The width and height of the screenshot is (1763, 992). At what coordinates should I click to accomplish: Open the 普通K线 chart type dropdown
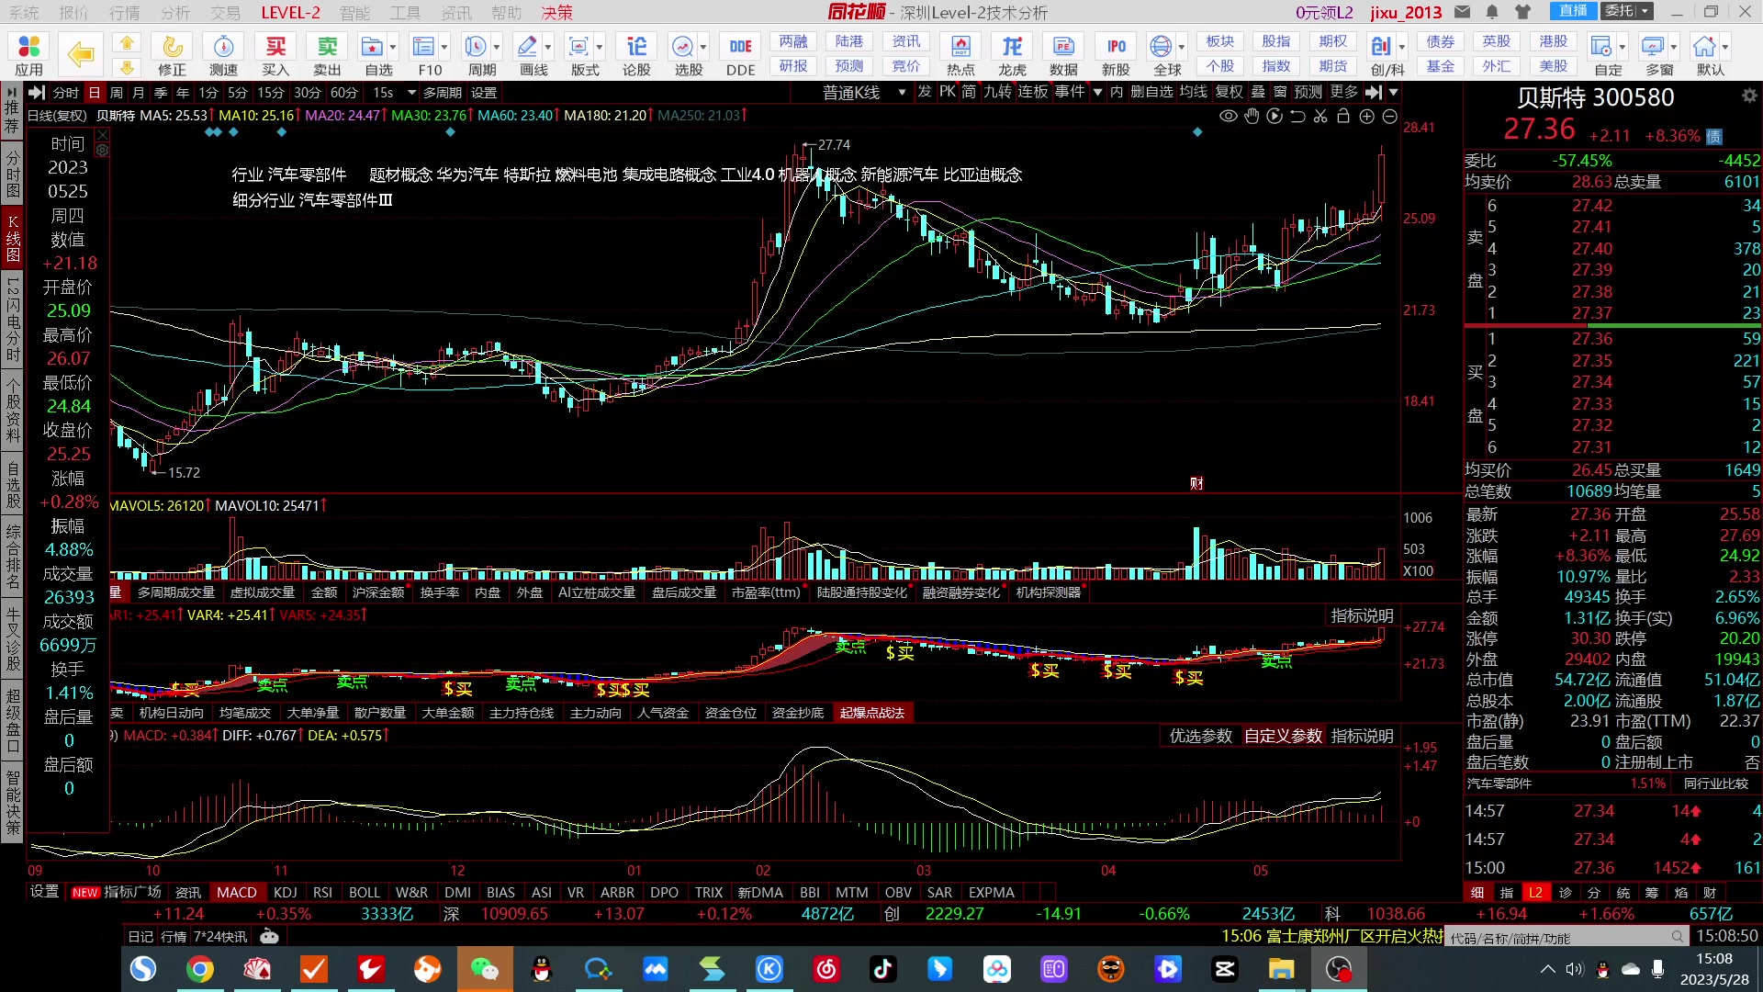pos(864,93)
